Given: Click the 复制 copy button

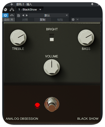Looking at the screenshot, I should click(x=42, y=20).
